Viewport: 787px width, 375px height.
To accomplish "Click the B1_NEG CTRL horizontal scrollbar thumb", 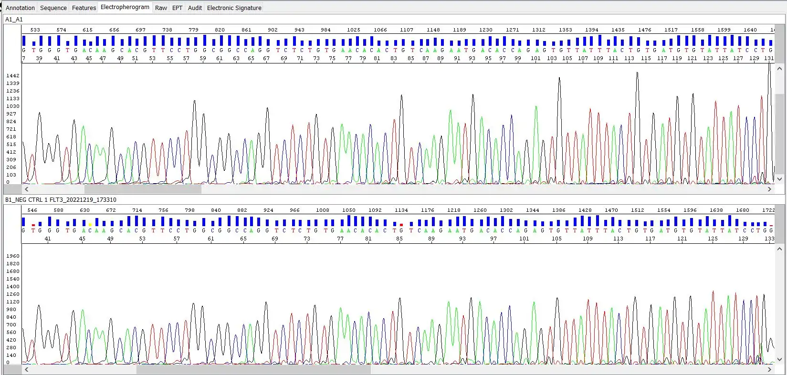I will click(x=253, y=369).
